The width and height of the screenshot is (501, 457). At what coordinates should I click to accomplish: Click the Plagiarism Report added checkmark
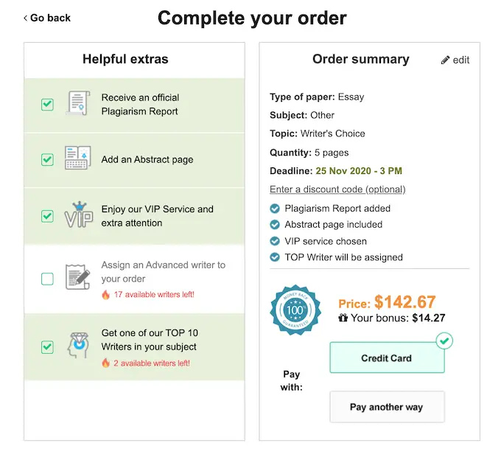tap(276, 209)
